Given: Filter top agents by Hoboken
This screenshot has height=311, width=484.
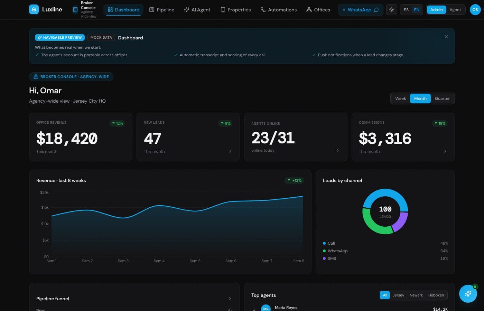Looking at the screenshot, I should click(x=436, y=295).
